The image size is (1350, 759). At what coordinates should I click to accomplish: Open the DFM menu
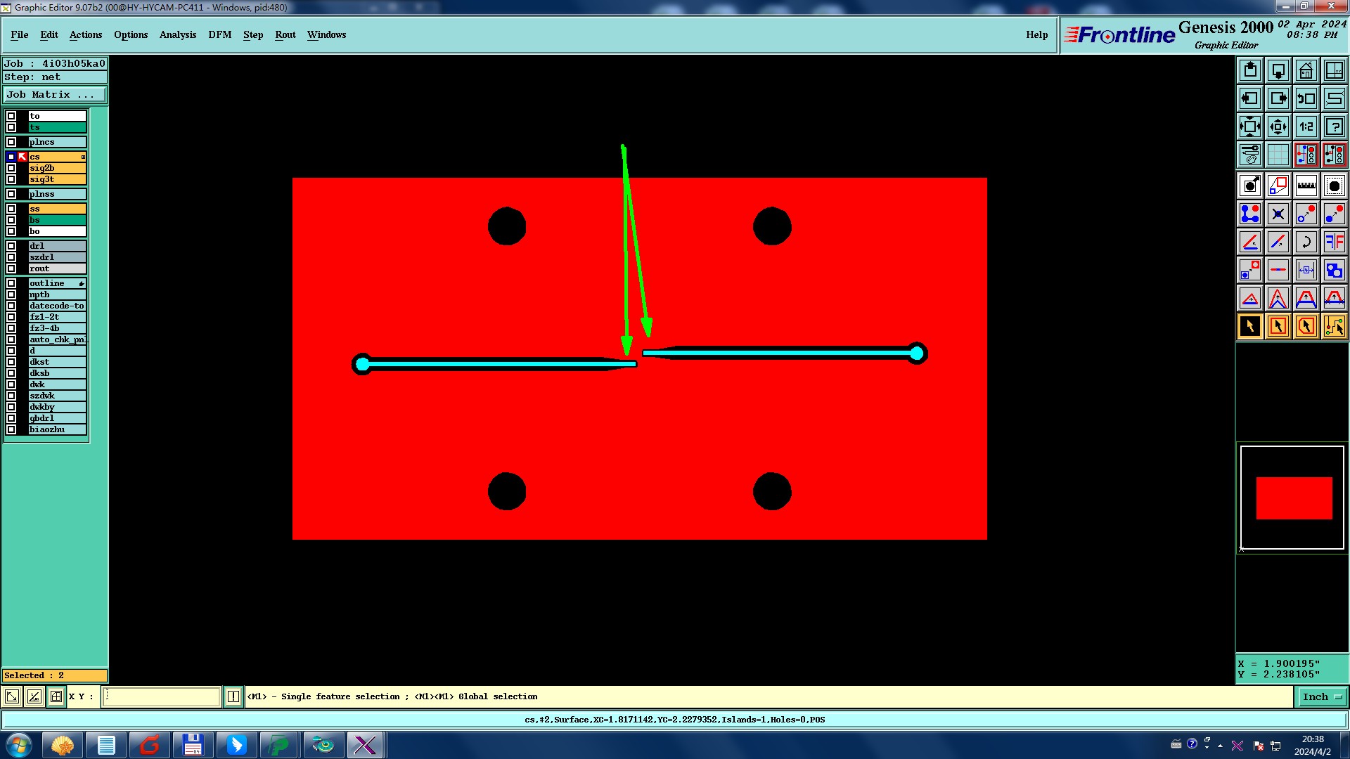[219, 34]
